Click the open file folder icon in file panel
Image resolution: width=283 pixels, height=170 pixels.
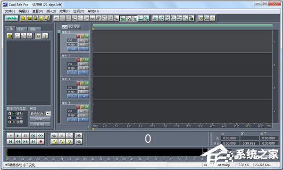[10, 36]
